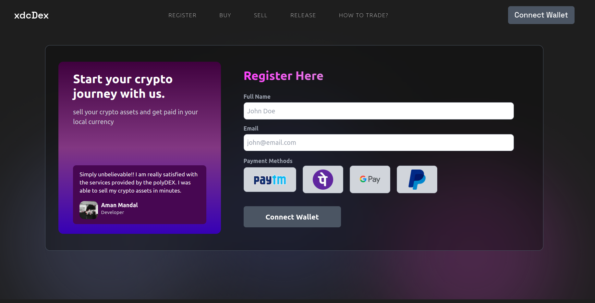Navigate to the Release page
This screenshot has height=303, width=595.
pos(303,15)
